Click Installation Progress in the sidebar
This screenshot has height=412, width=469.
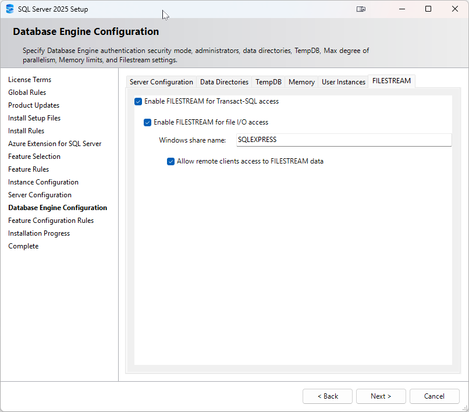pyautogui.click(x=39, y=233)
